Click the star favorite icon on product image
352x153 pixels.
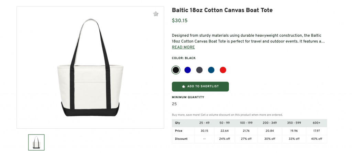pyautogui.click(x=156, y=14)
